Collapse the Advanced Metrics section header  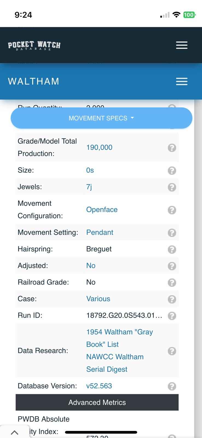click(97, 402)
